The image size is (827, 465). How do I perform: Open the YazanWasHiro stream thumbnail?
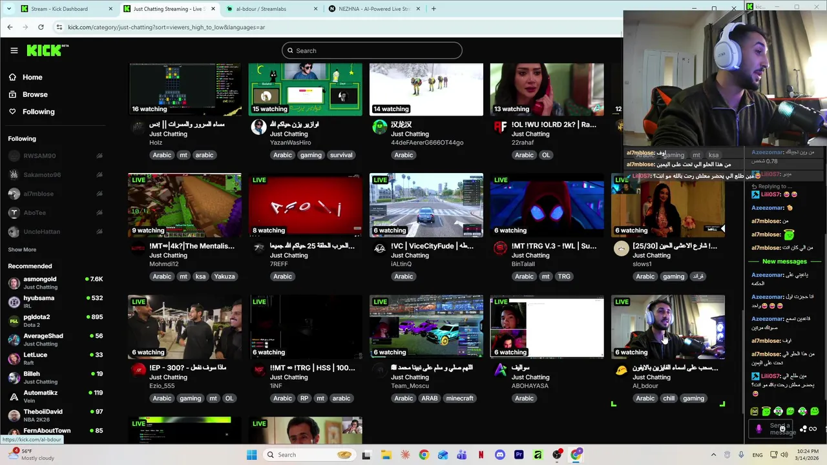click(306, 89)
